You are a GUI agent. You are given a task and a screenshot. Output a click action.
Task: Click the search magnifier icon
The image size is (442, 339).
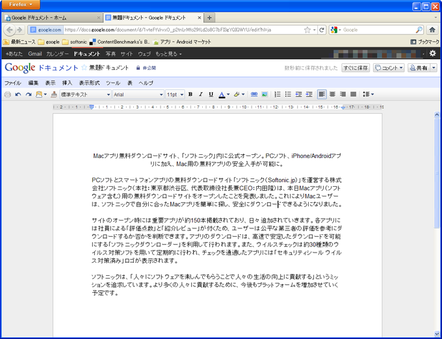(x=419, y=30)
